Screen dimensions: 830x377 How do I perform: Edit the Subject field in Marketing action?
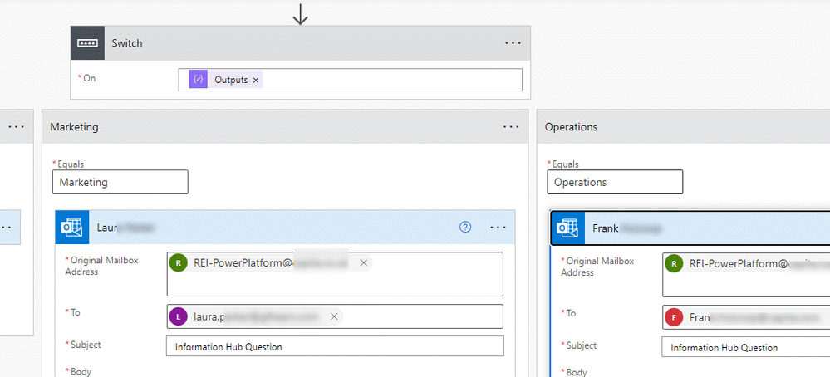[x=335, y=346]
